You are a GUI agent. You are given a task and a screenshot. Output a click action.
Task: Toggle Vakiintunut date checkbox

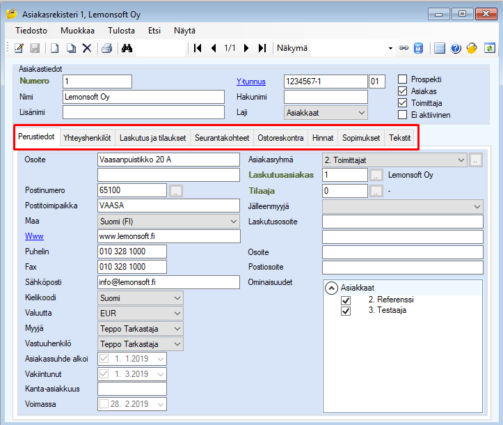[x=104, y=374]
